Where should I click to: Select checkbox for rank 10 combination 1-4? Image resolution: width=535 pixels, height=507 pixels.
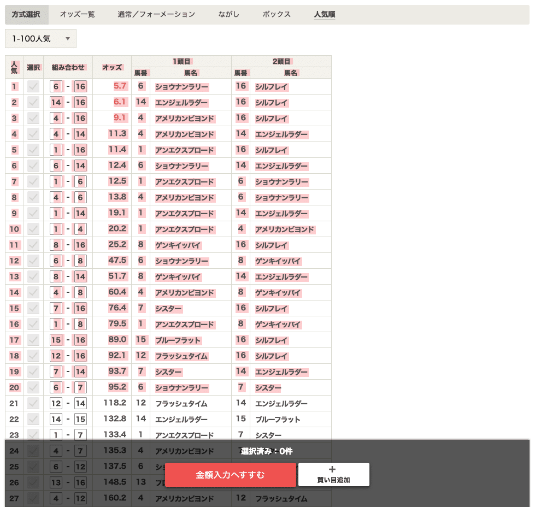coord(33,229)
